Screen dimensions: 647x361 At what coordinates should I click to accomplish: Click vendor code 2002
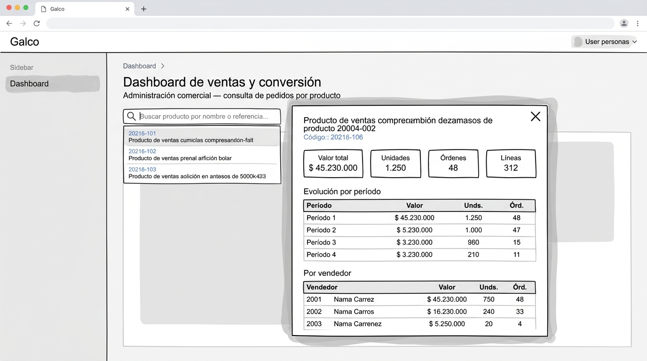pyautogui.click(x=314, y=312)
